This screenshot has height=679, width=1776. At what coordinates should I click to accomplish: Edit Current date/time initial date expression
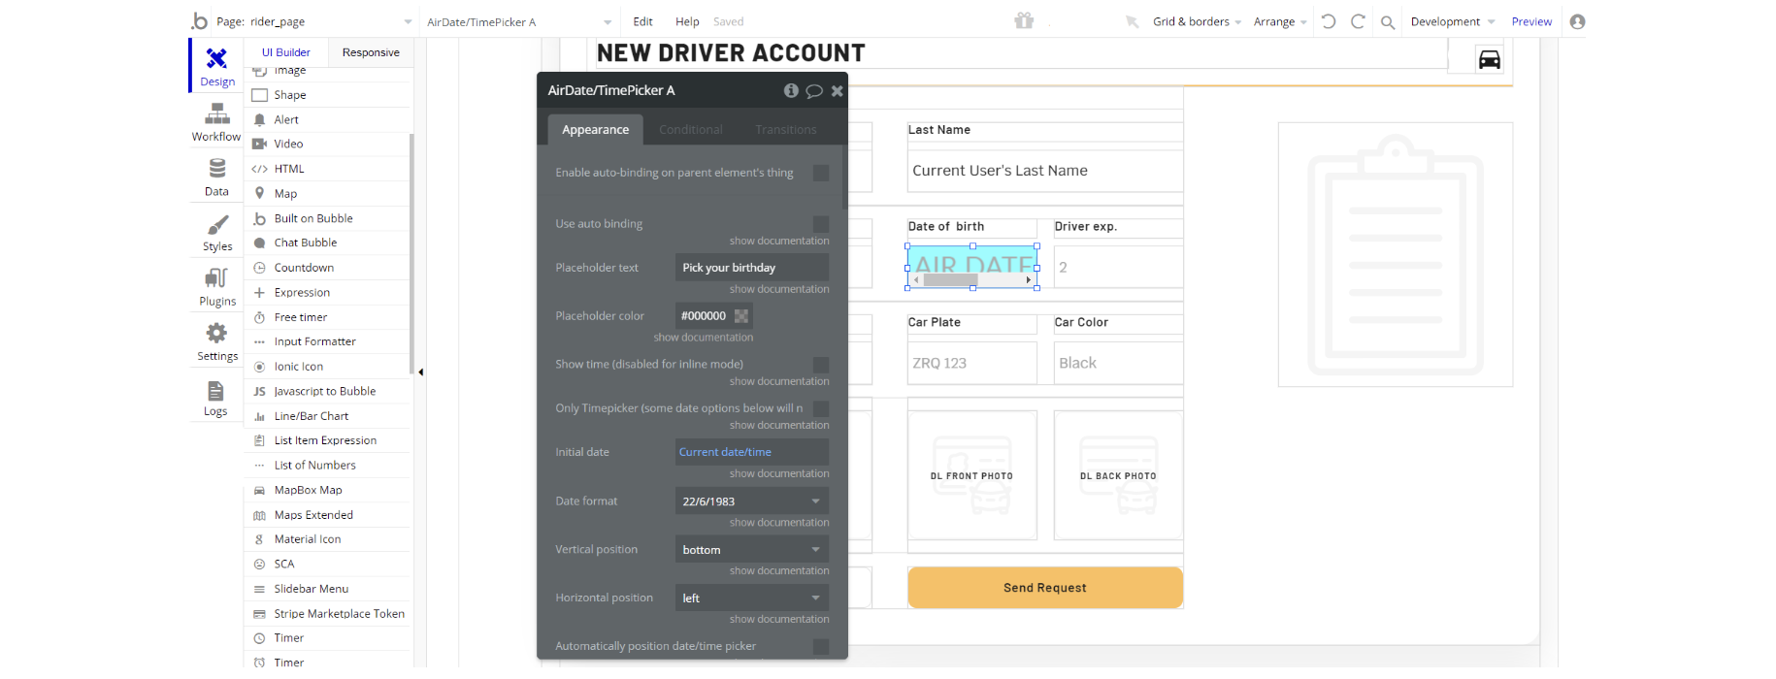click(752, 452)
